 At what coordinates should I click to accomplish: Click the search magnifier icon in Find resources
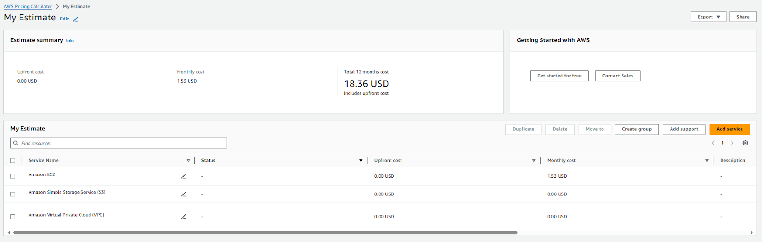click(x=16, y=143)
